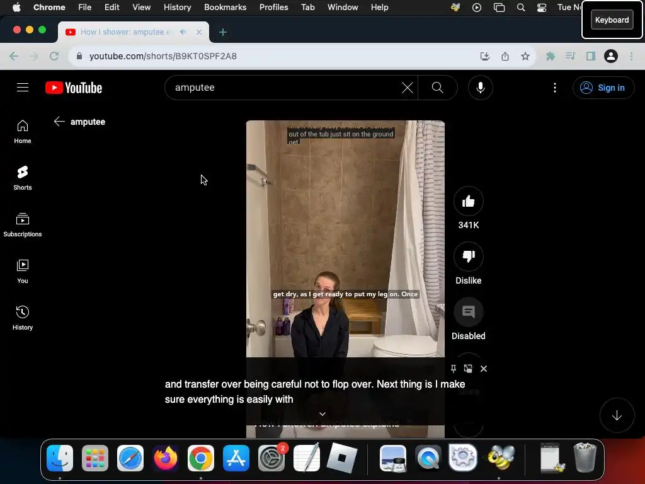Screen dimensions: 645x484
Task: Bookmark this page with star
Action: [x=525, y=56]
